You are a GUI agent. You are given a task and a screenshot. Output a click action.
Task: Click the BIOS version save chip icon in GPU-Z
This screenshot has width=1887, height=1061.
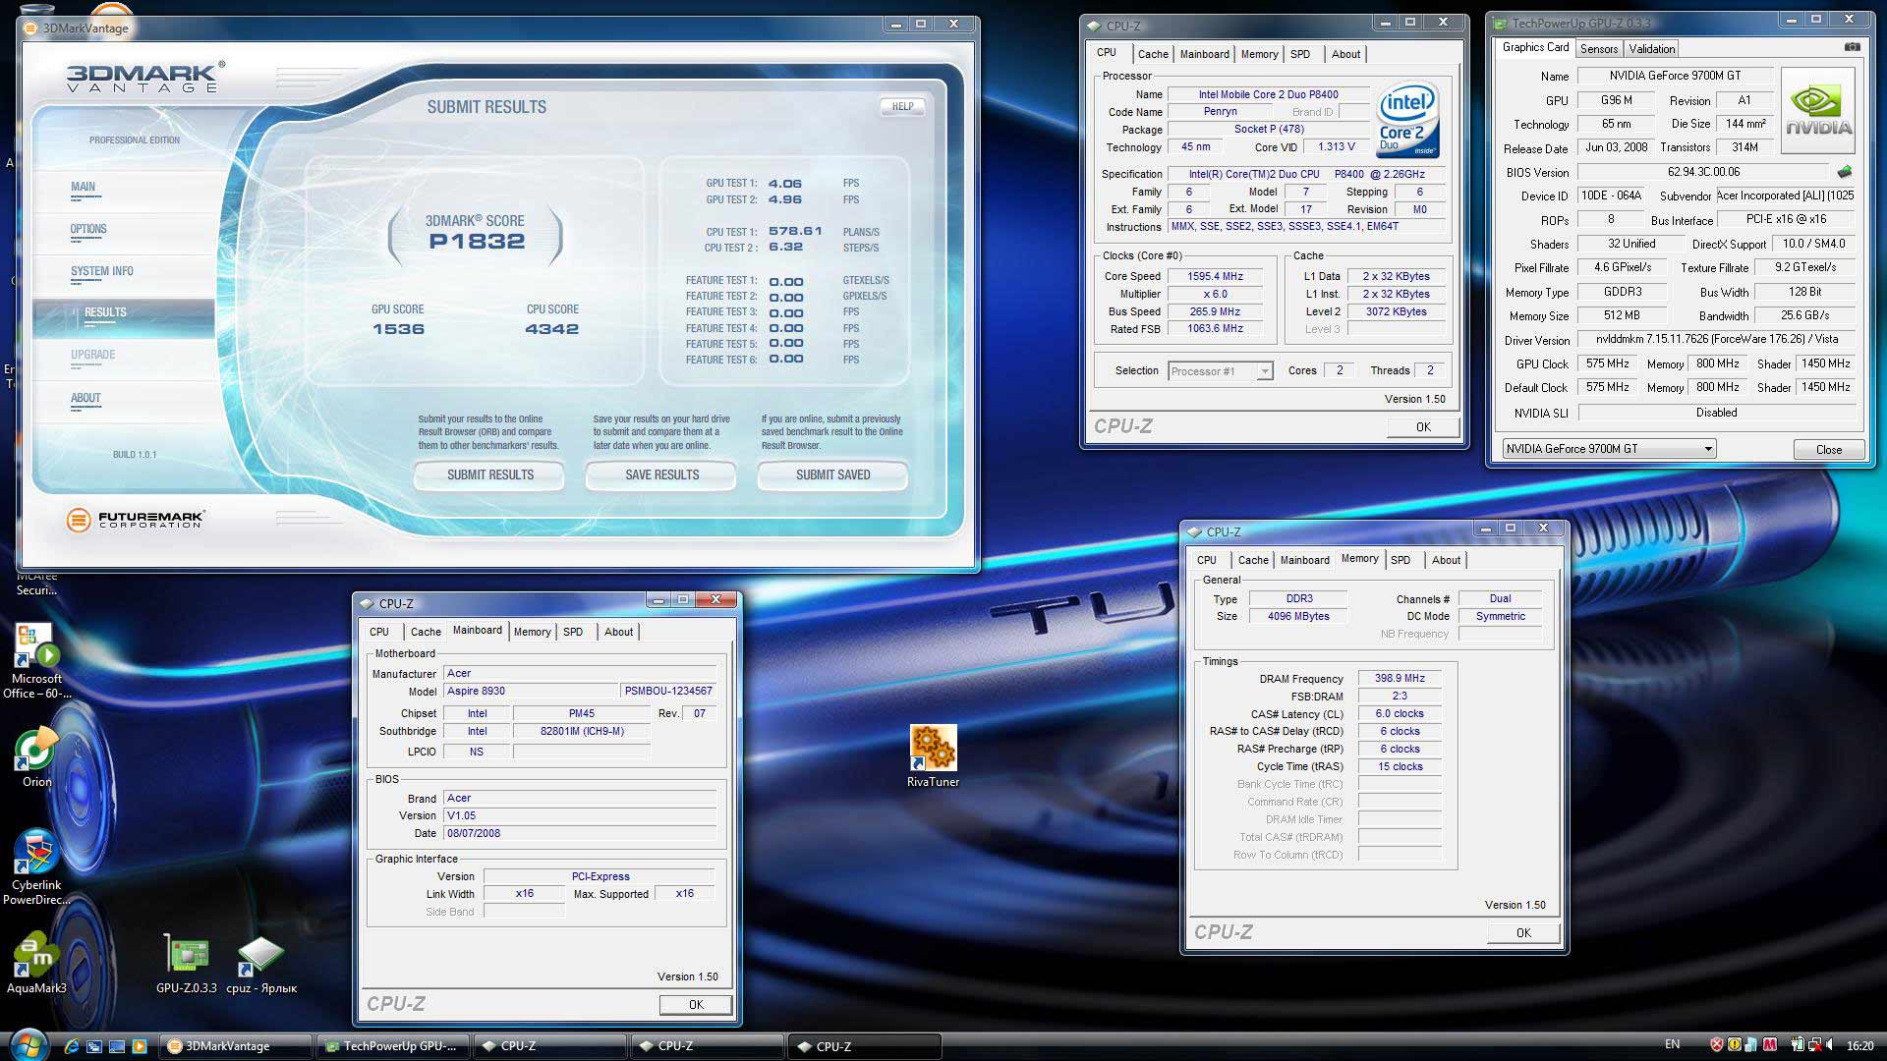click(1845, 172)
